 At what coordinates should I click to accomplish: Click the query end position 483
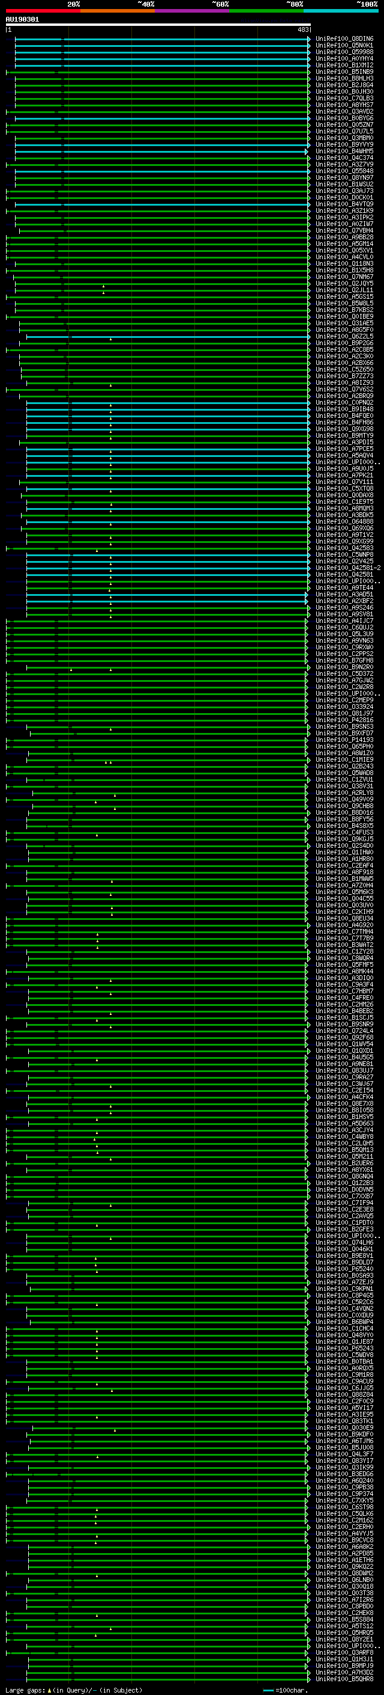(x=303, y=30)
